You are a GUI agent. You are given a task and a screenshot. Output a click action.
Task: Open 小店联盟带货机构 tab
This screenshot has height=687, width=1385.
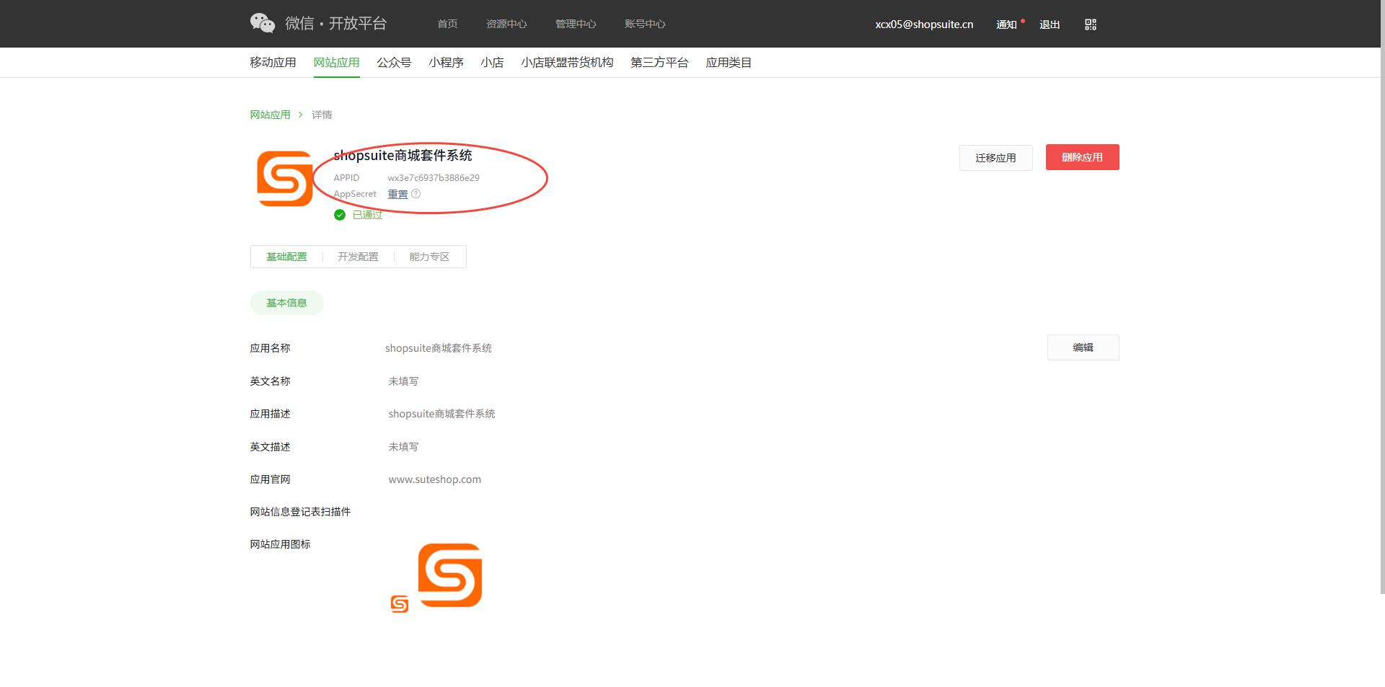pos(567,63)
